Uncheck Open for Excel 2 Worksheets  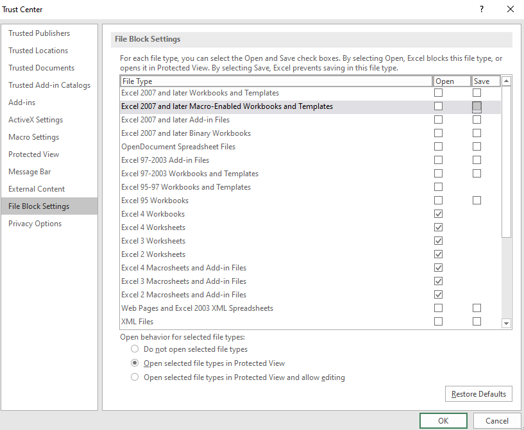(438, 254)
